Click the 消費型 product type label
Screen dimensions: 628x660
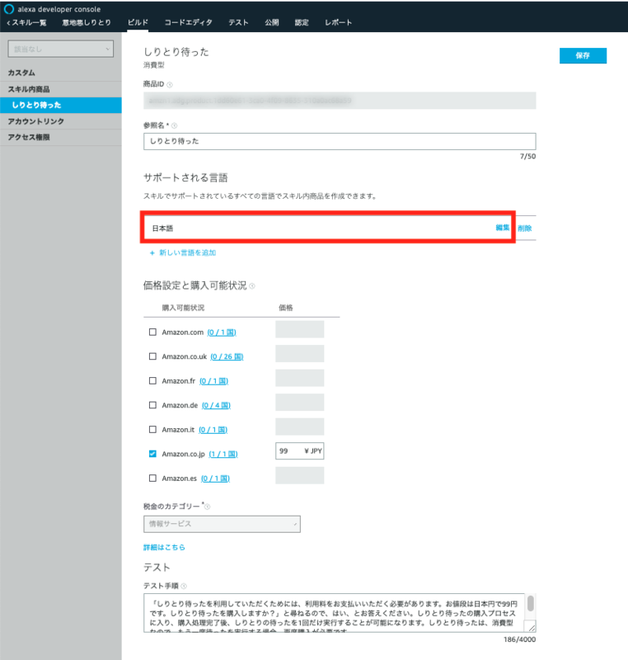154,65
